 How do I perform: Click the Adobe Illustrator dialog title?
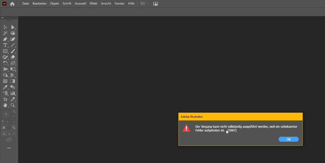192,117
